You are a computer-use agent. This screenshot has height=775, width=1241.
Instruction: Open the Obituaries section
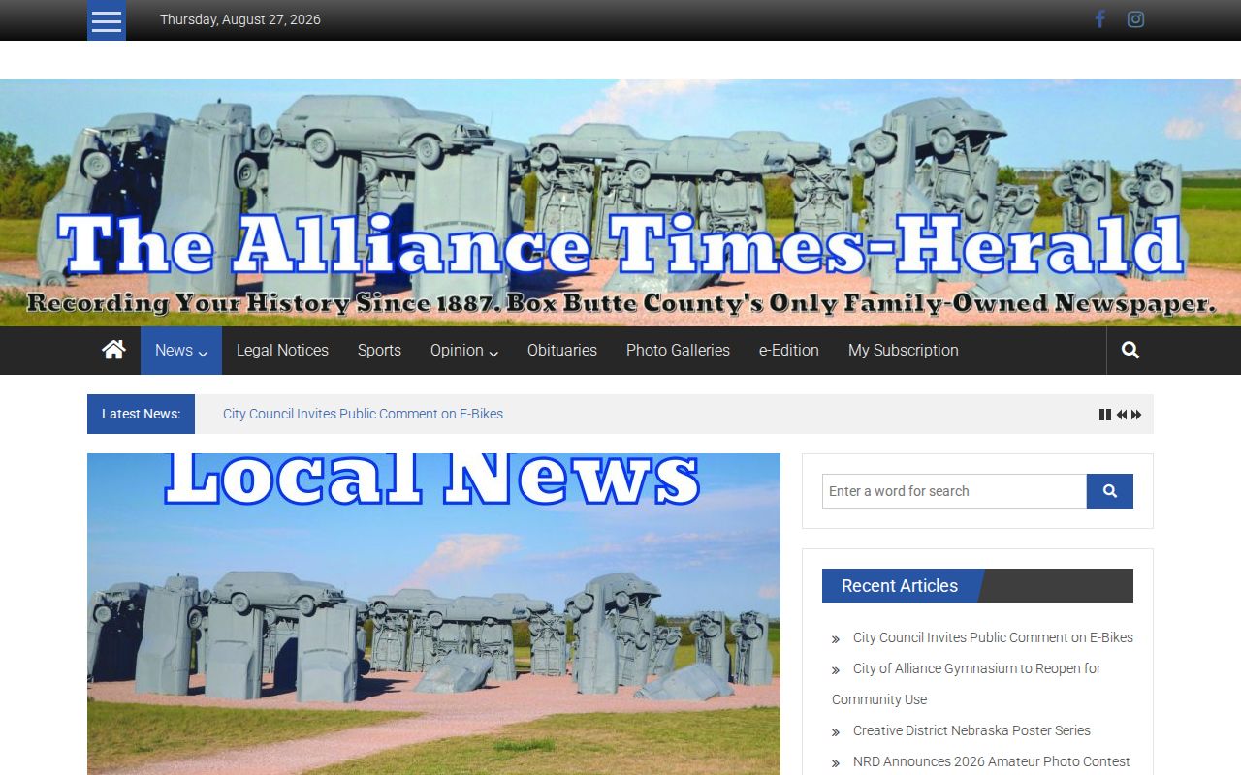pyautogui.click(x=562, y=351)
